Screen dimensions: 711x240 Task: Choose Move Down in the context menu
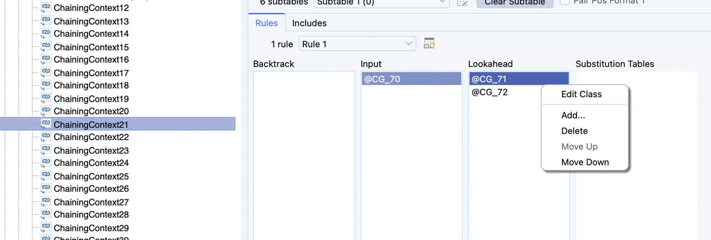[x=585, y=162]
